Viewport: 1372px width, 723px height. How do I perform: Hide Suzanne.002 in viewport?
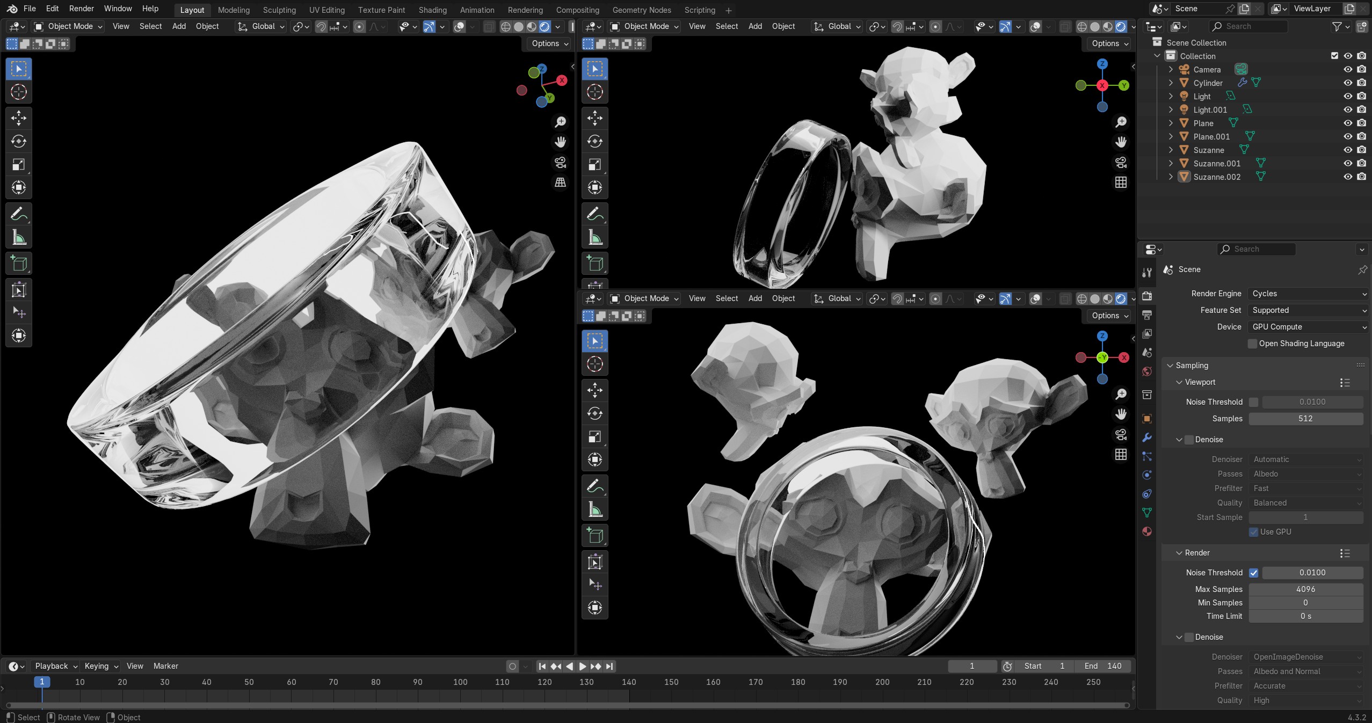point(1348,177)
